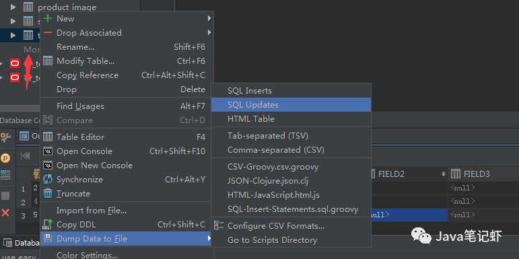Select row 3 header in data grid
This screenshot has height=259, width=519.
point(23,216)
